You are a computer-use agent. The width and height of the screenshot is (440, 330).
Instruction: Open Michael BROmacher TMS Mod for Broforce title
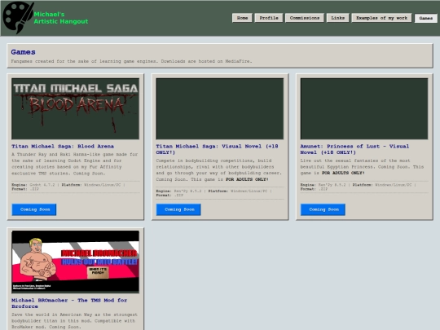[69, 303]
